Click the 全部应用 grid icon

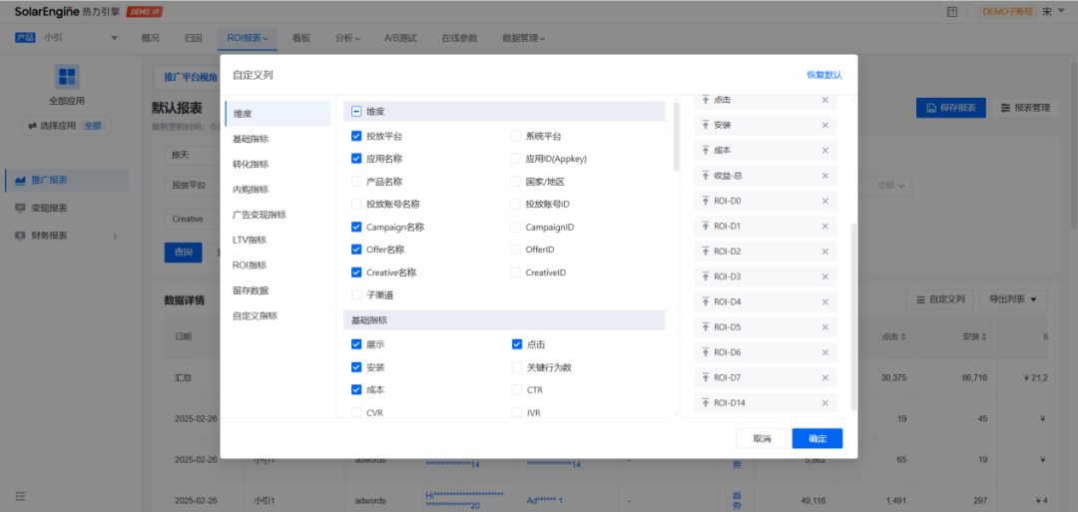[68, 76]
